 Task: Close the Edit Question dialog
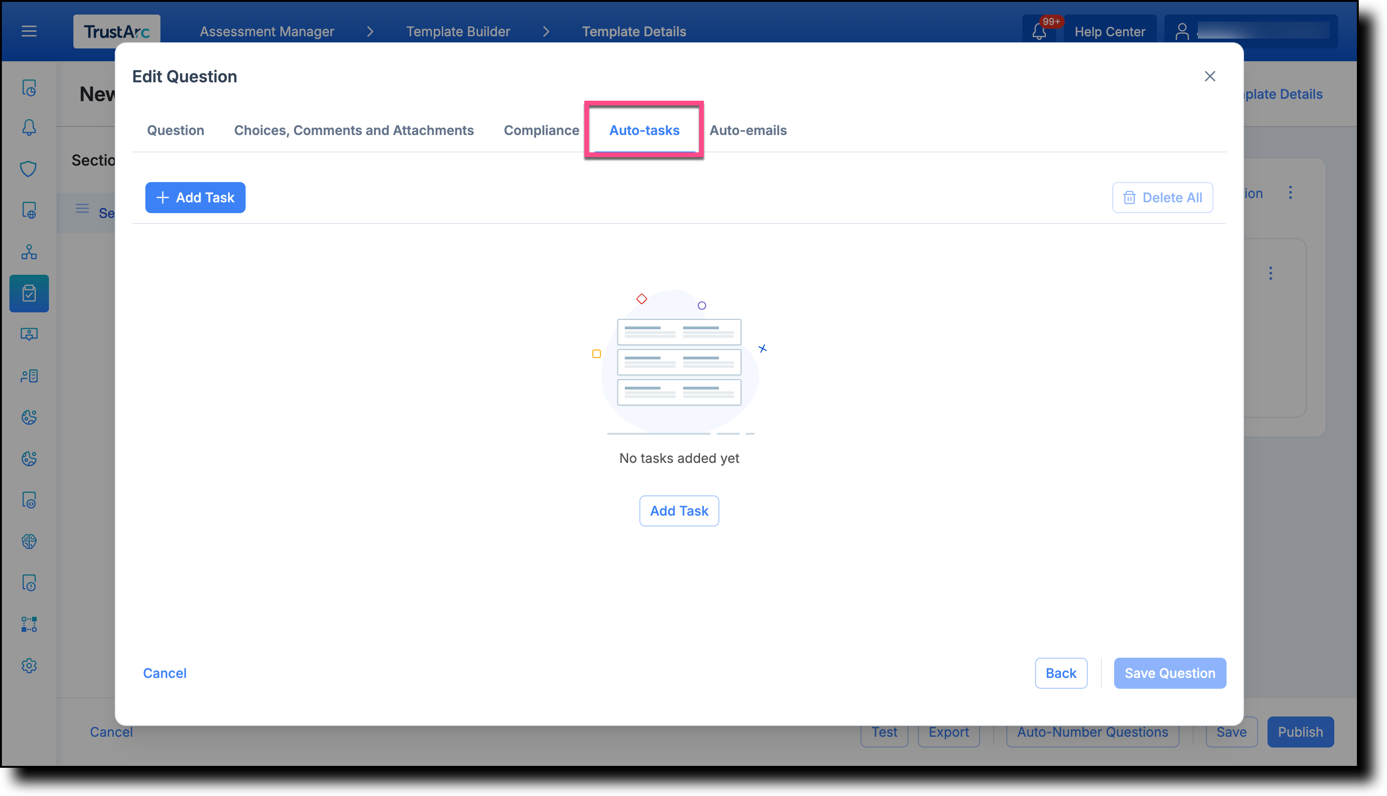tap(1210, 76)
